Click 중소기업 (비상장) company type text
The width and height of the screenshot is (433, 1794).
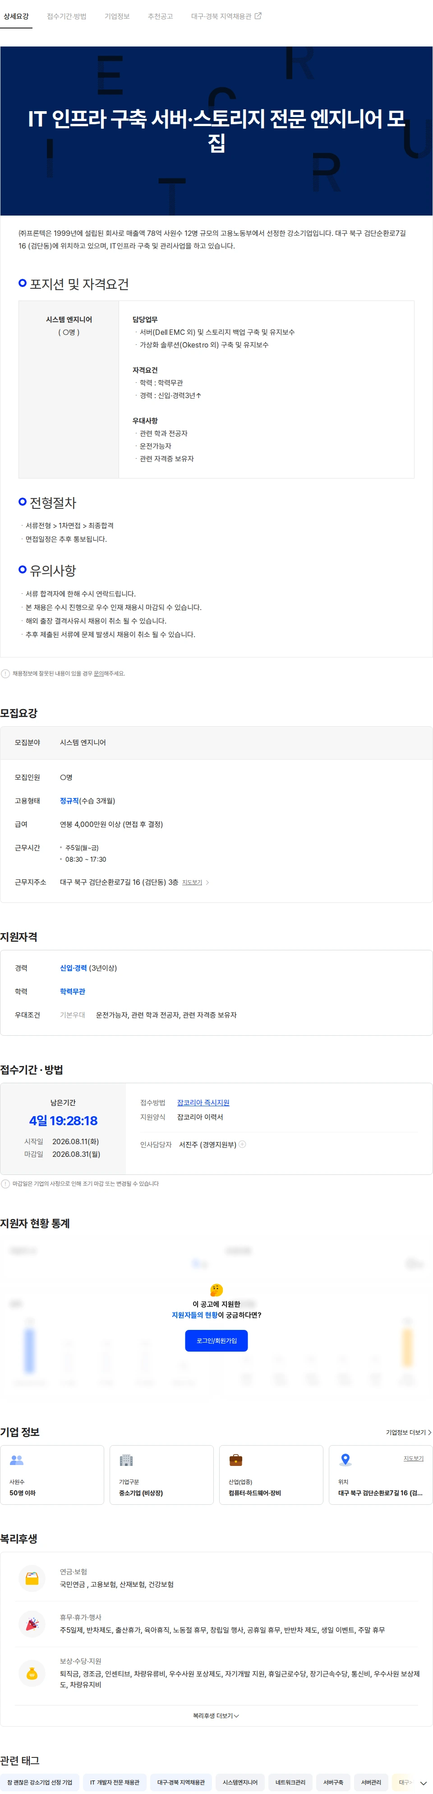tap(140, 1493)
